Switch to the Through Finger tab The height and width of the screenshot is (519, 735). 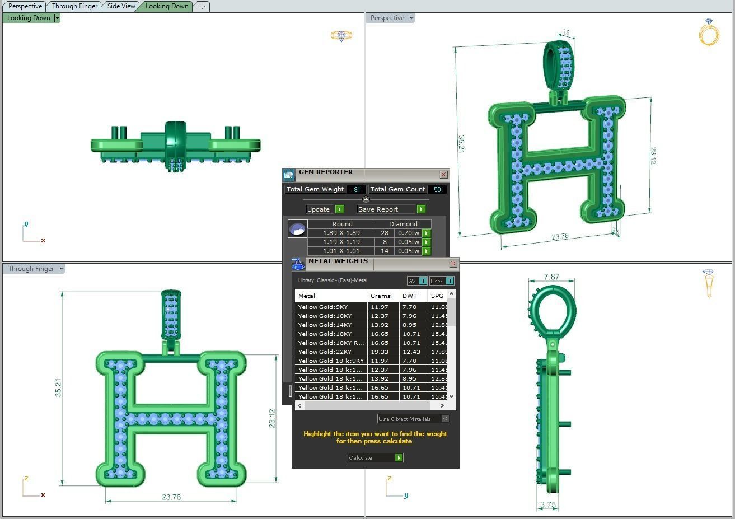coord(74,6)
